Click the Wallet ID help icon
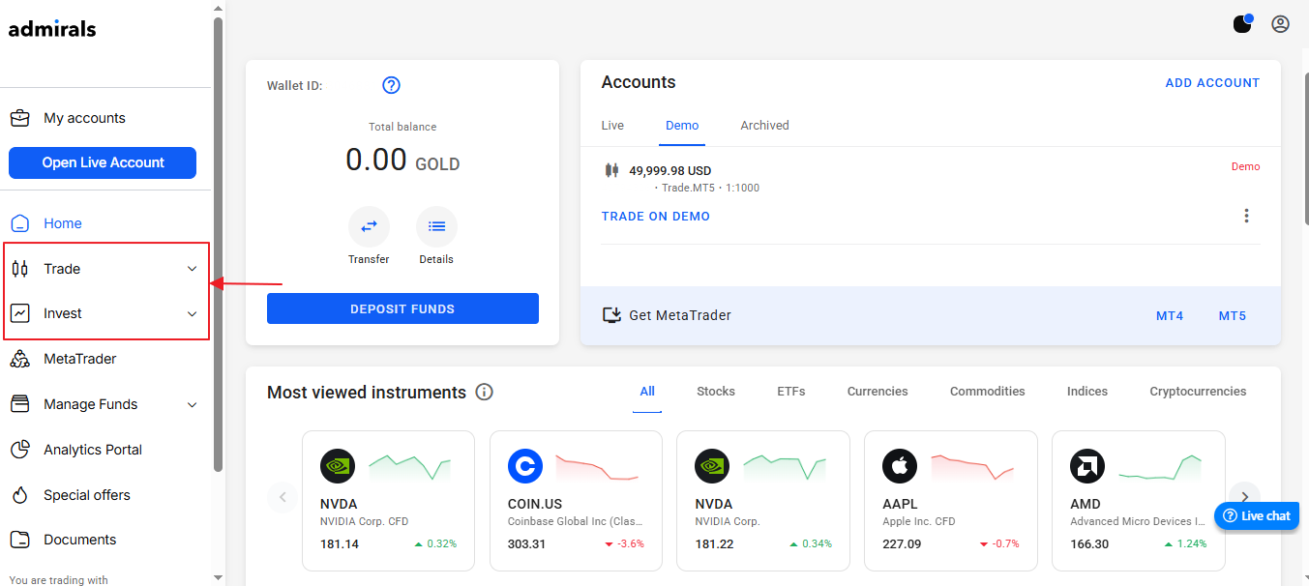This screenshot has width=1309, height=586. [x=391, y=85]
